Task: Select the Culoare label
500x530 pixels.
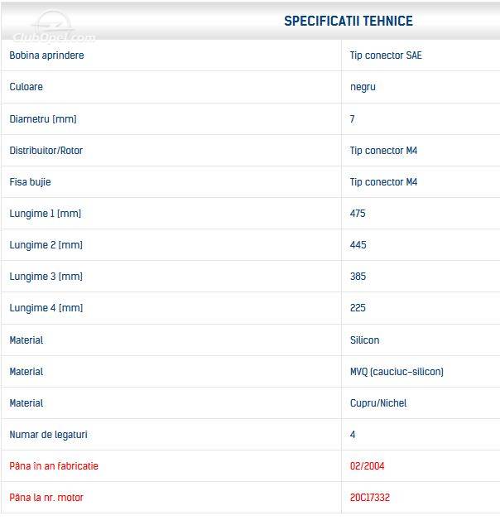Action: coord(26,87)
